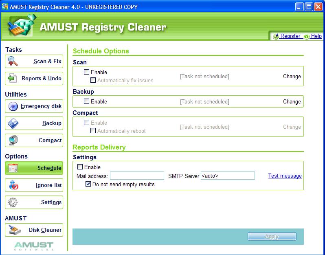Open the Emergency disk utility
Image resolution: width=325 pixels, height=255 pixels.
tap(34, 106)
